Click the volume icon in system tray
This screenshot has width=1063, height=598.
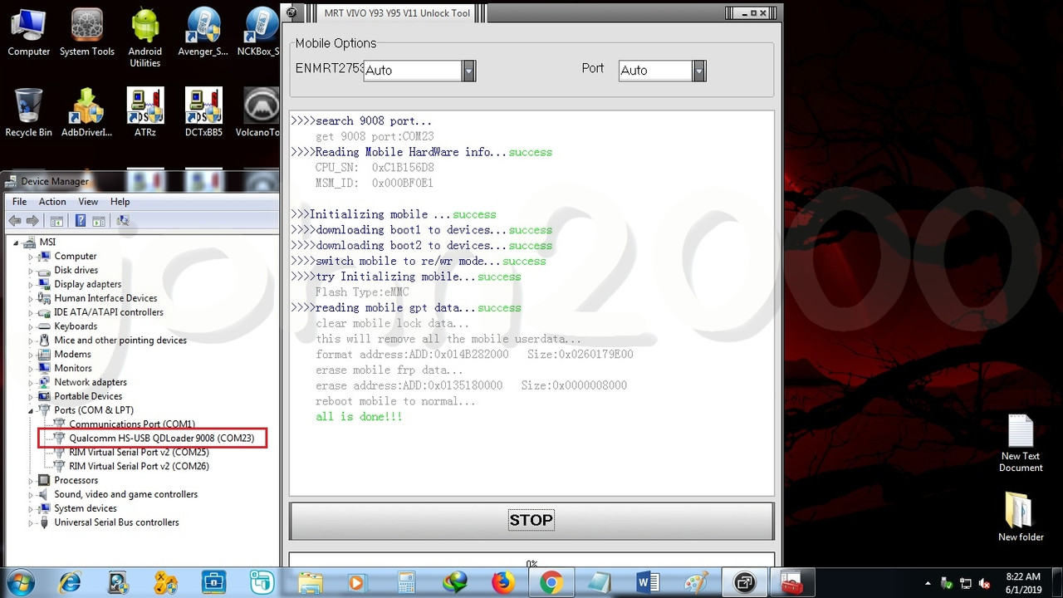tap(985, 583)
